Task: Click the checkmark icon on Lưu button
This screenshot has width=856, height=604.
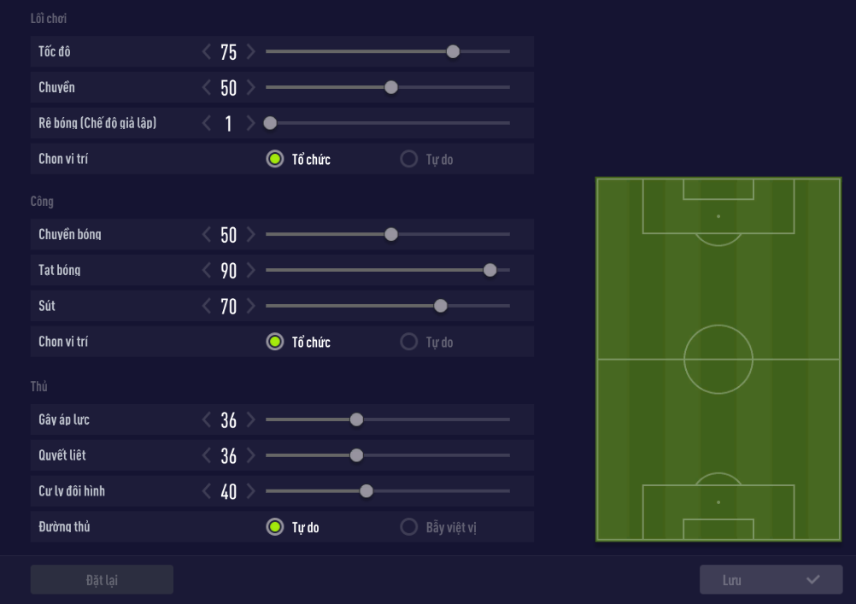Action: (812, 580)
